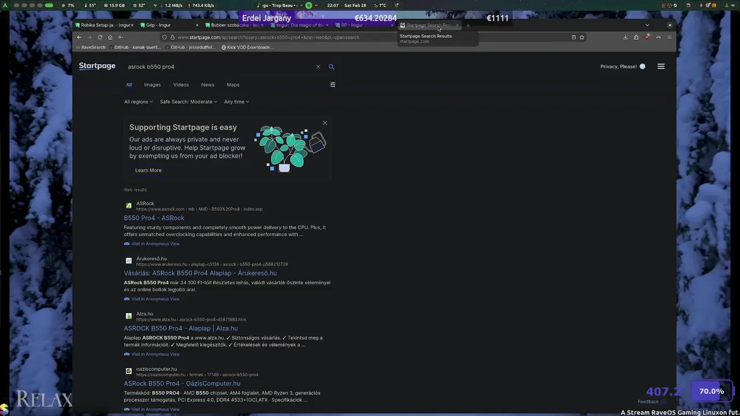Switch to the Maps tab
The width and height of the screenshot is (740, 416).
[233, 84]
